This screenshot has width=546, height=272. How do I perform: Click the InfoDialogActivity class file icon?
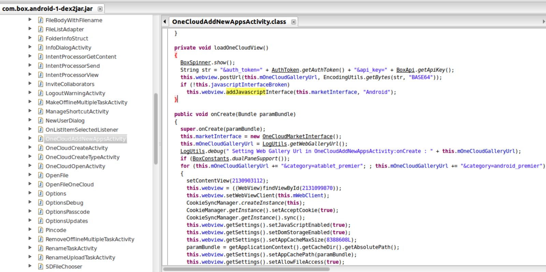tap(41, 47)
